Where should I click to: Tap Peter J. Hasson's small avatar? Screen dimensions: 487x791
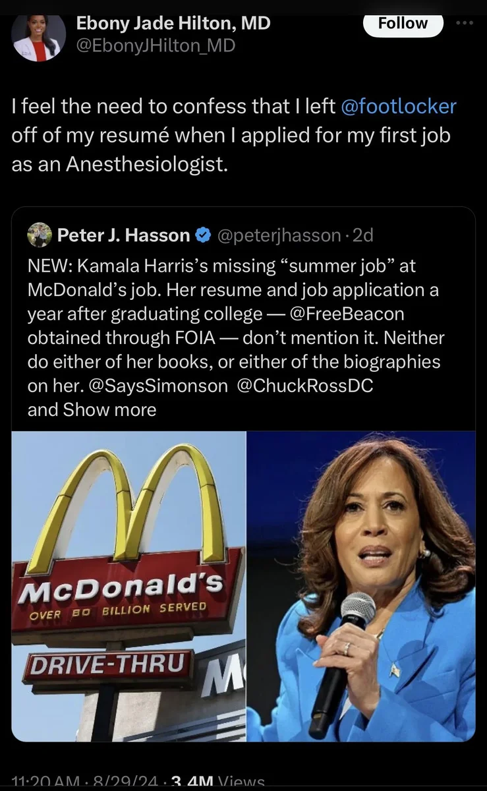40,235
